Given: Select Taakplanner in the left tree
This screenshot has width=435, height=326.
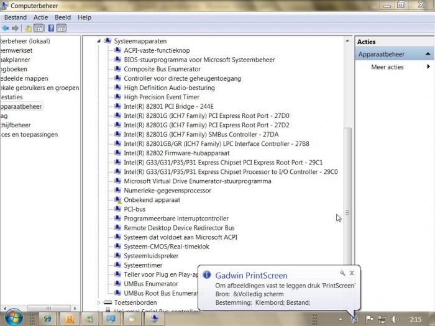Looking at the screenshot, I should click(15, 60).
